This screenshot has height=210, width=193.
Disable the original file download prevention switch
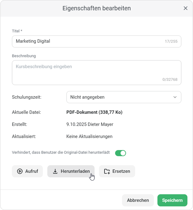pos(120,153)
